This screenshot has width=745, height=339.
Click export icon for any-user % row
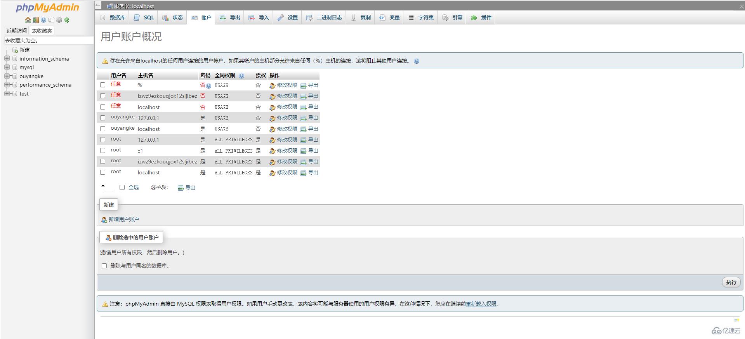[x=304, y=86]
